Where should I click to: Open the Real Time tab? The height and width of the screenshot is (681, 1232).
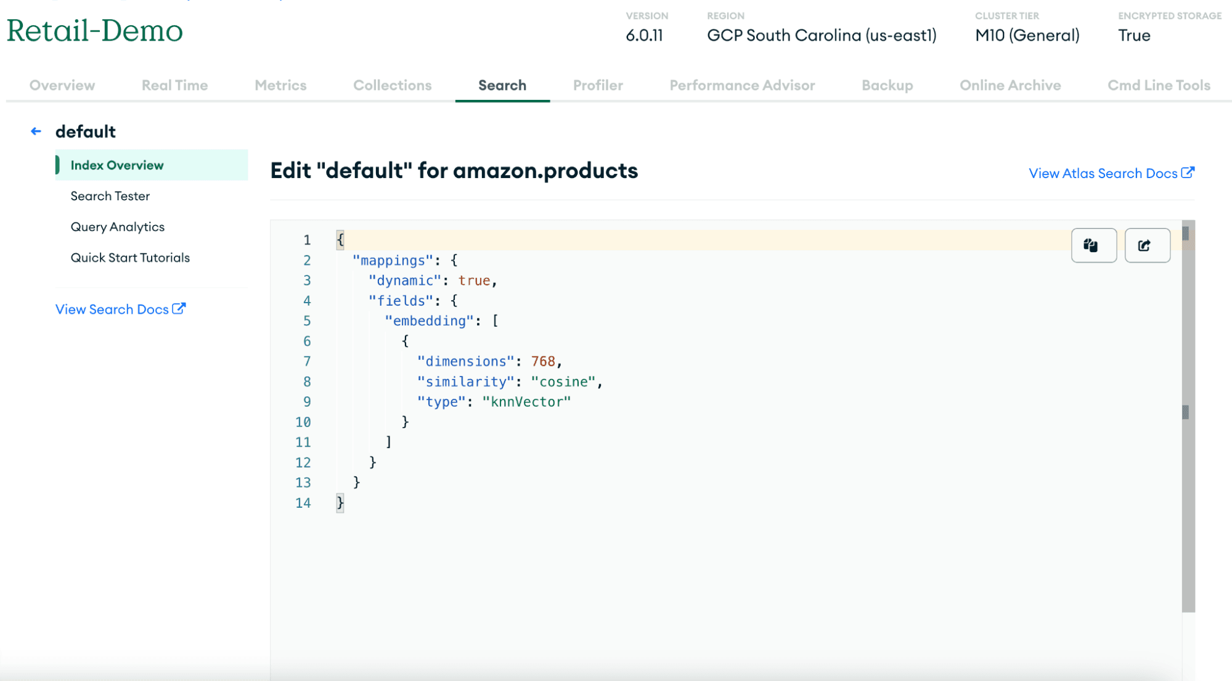pos(174,85)
